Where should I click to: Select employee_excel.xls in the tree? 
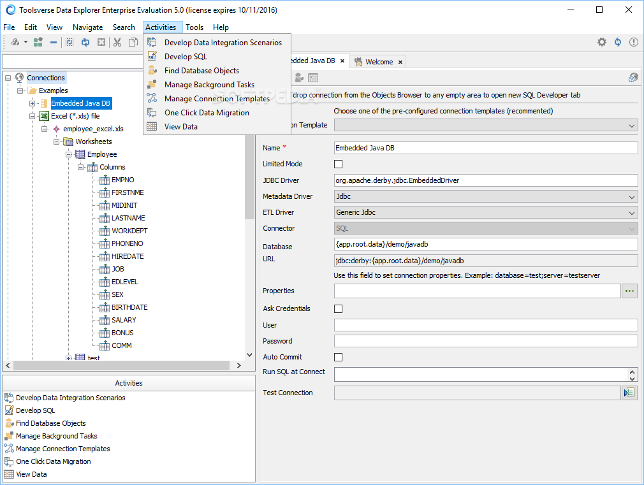(x=93, y=129)
